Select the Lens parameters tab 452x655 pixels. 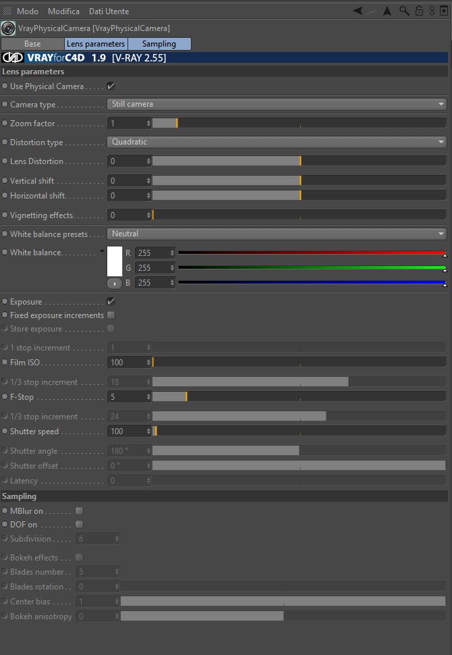96,44
